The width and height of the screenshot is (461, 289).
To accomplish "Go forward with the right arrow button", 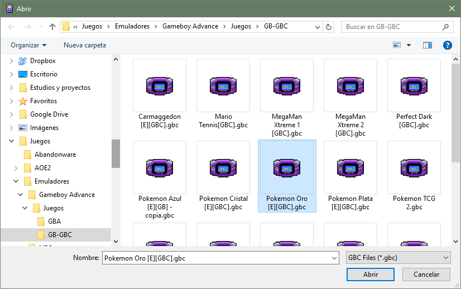I will click(x=28, y=27).
